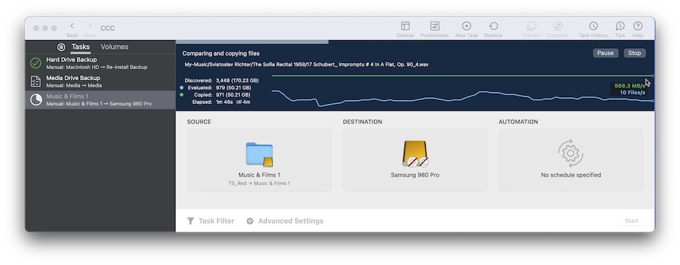Click the T5_Red → Music & Films 1 path text

[x=259, y=183]
